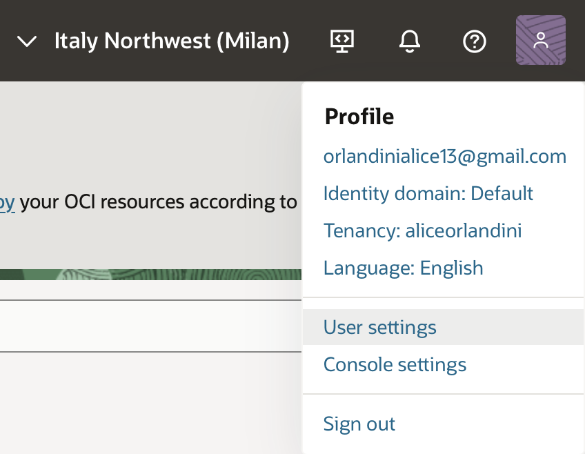The width and height of the screenshot is (585, 454).
Task: Click the Help question mark icon
Action: pos(475,41)
